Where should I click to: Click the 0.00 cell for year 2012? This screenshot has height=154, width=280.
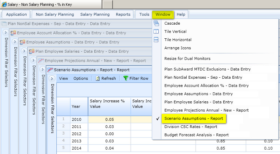[x=109, y=134]
